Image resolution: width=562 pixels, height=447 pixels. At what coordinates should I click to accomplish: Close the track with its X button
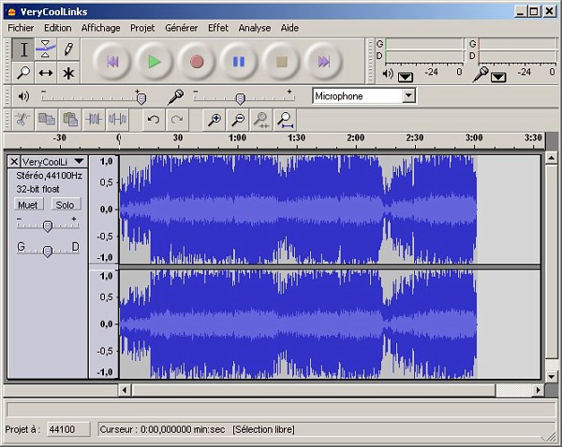14,162
